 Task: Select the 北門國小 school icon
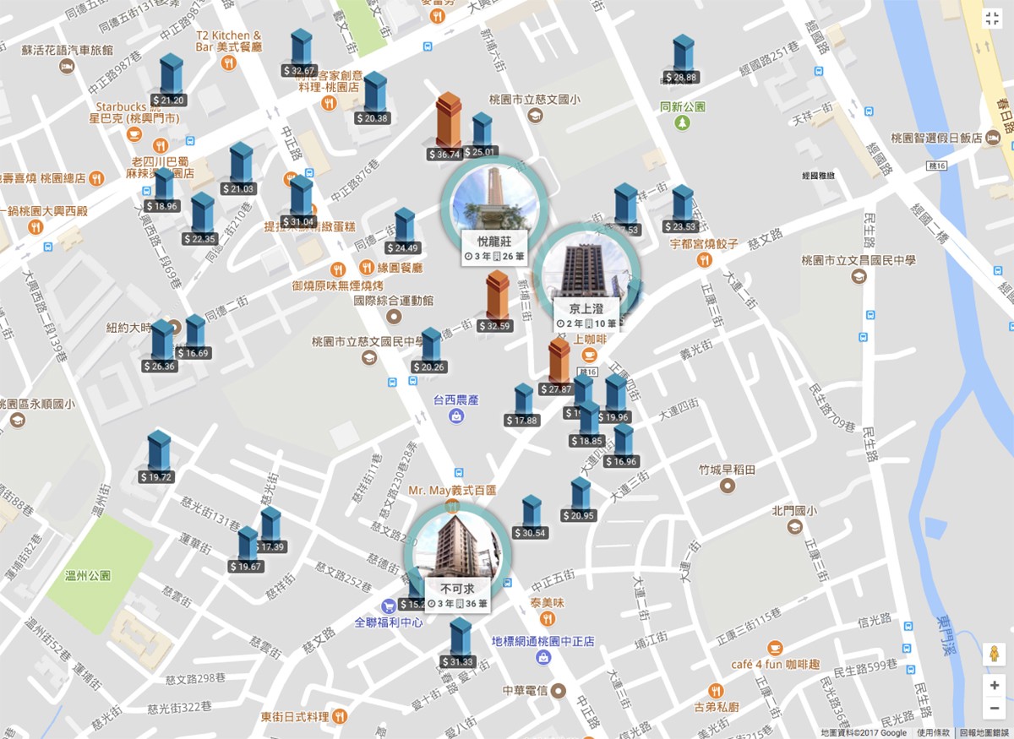click(794, 527)
